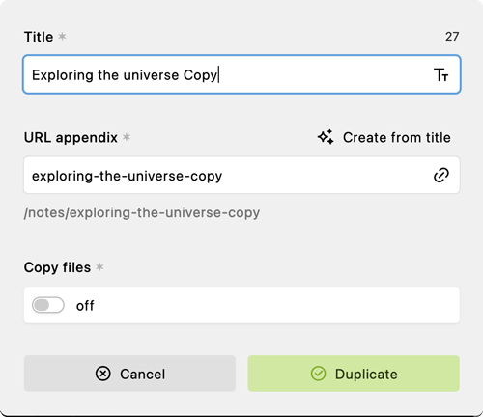The width and height of the screenshot is (483, 417).
Task: Click the Title field label
Action: tap(39, 37)
